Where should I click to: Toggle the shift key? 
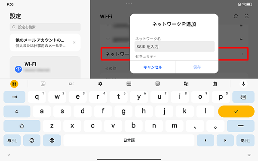coord(22,126)
